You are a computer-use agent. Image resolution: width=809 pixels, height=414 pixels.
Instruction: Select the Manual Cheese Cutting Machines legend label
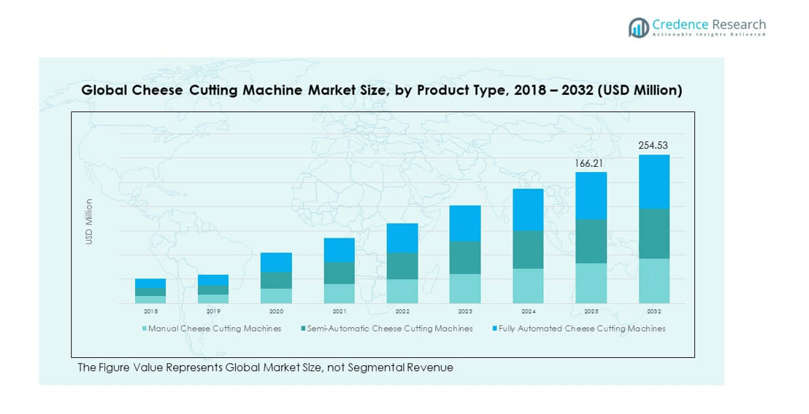click(215, 329)
